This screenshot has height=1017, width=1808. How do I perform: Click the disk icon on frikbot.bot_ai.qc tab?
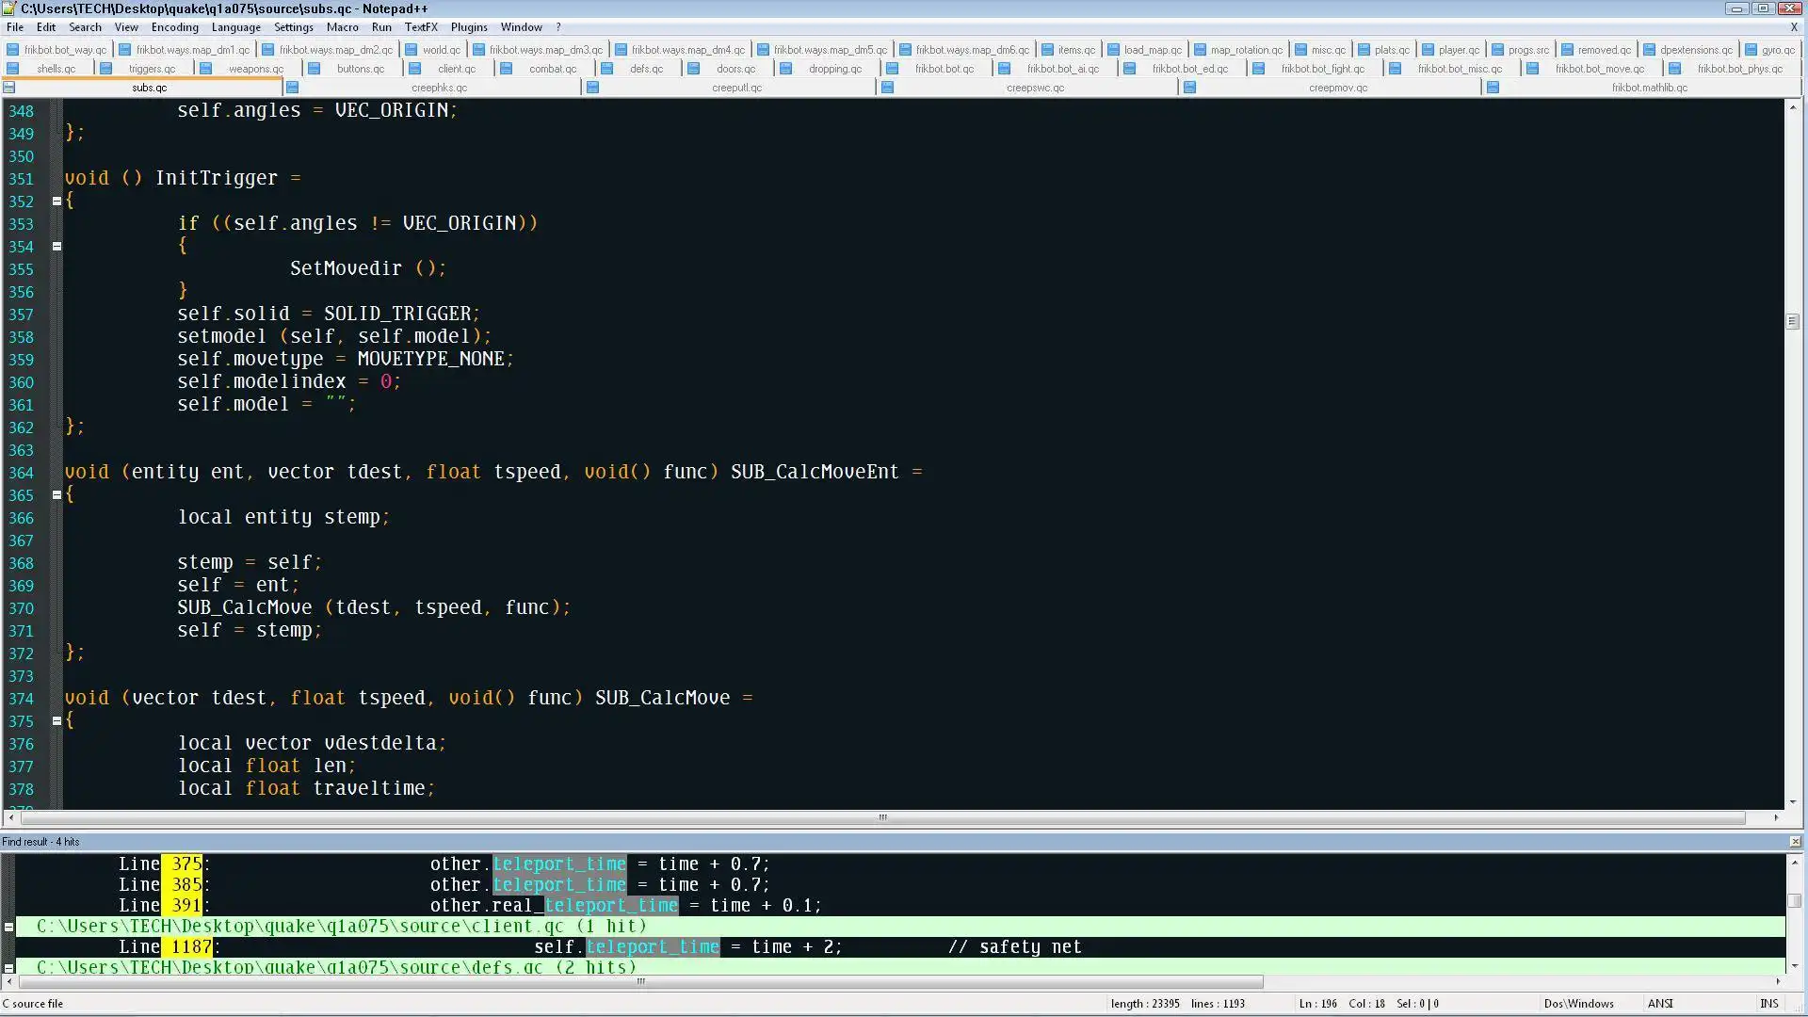click(1005, 69)
